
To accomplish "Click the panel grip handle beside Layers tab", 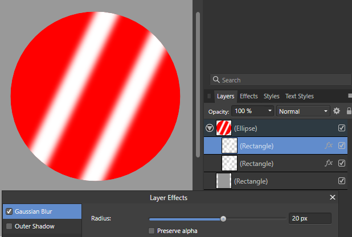I will coord(209,96).
